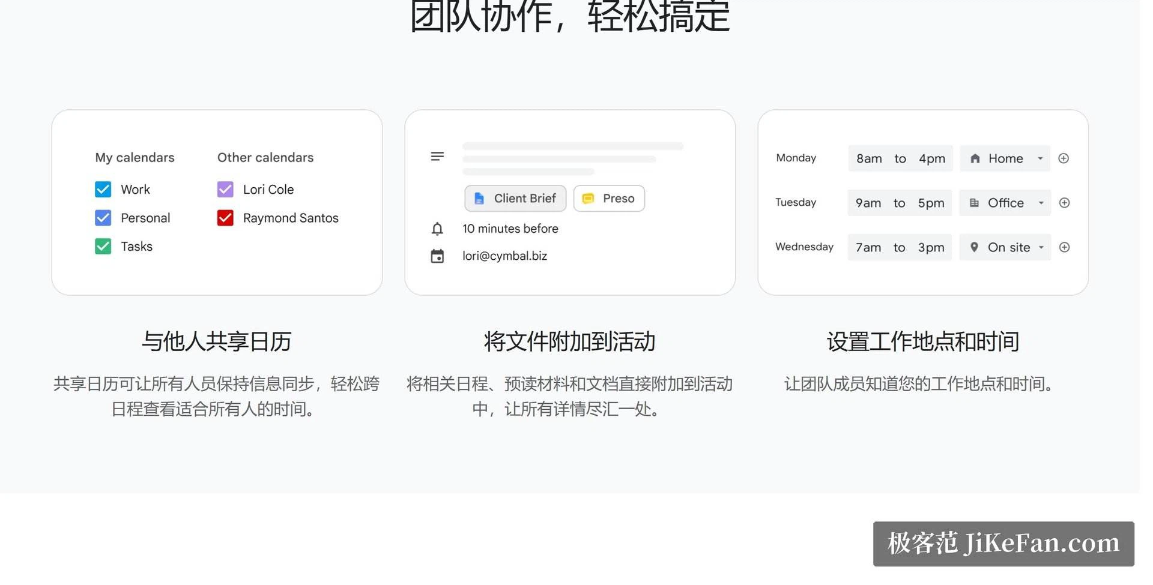Disable the Tasks calendar checkbox
Image resolution: width=1153 pixels, height=585 pixels.
point(103,246)
